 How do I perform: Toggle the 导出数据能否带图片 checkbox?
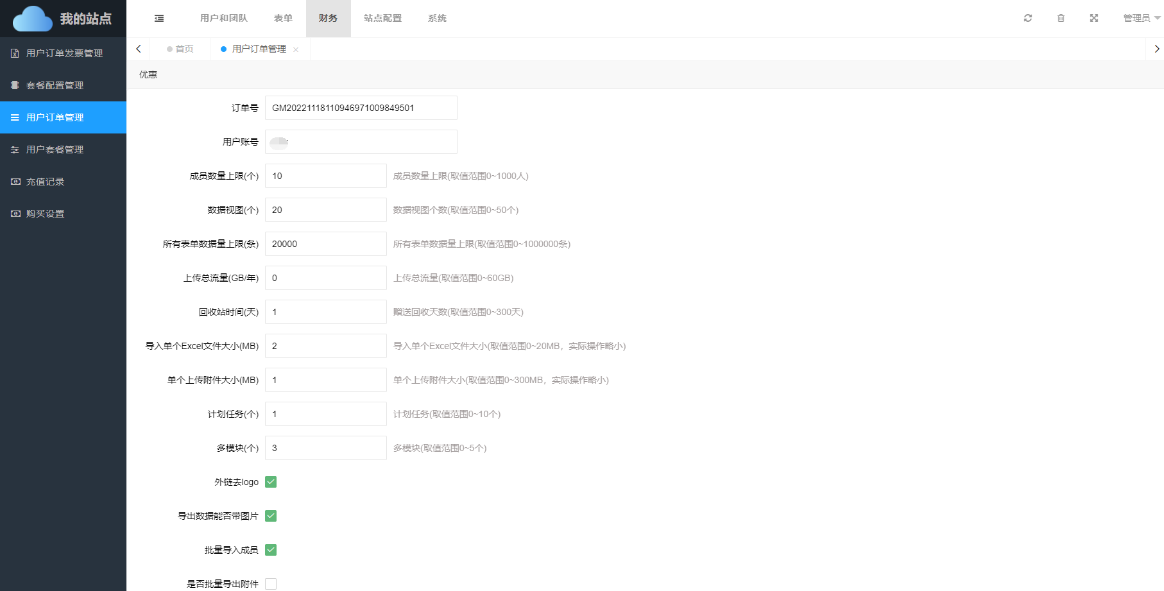click(x=271, y=516)
